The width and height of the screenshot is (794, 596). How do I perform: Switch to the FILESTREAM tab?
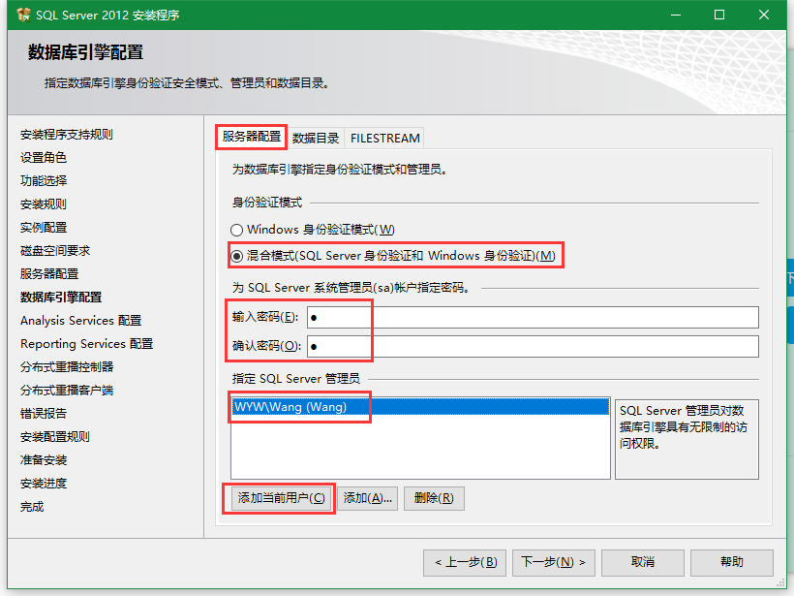coord(384,138)
